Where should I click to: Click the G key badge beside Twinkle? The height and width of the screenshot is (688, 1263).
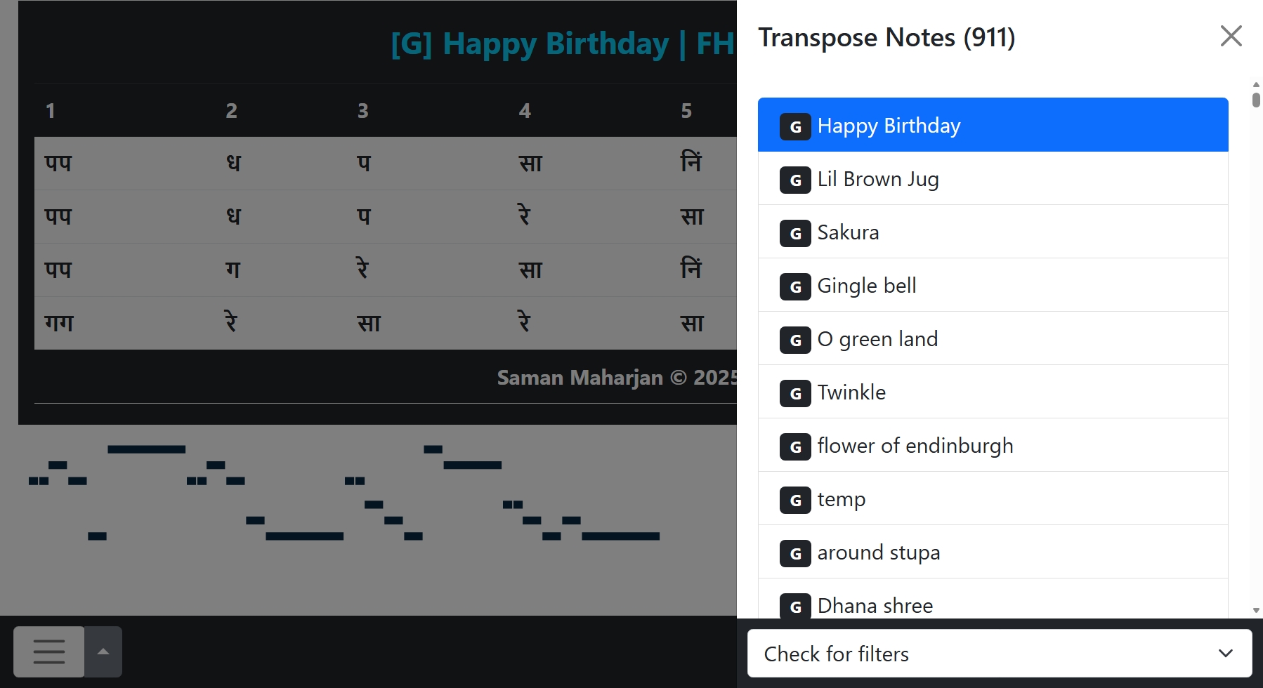point(795,393)
